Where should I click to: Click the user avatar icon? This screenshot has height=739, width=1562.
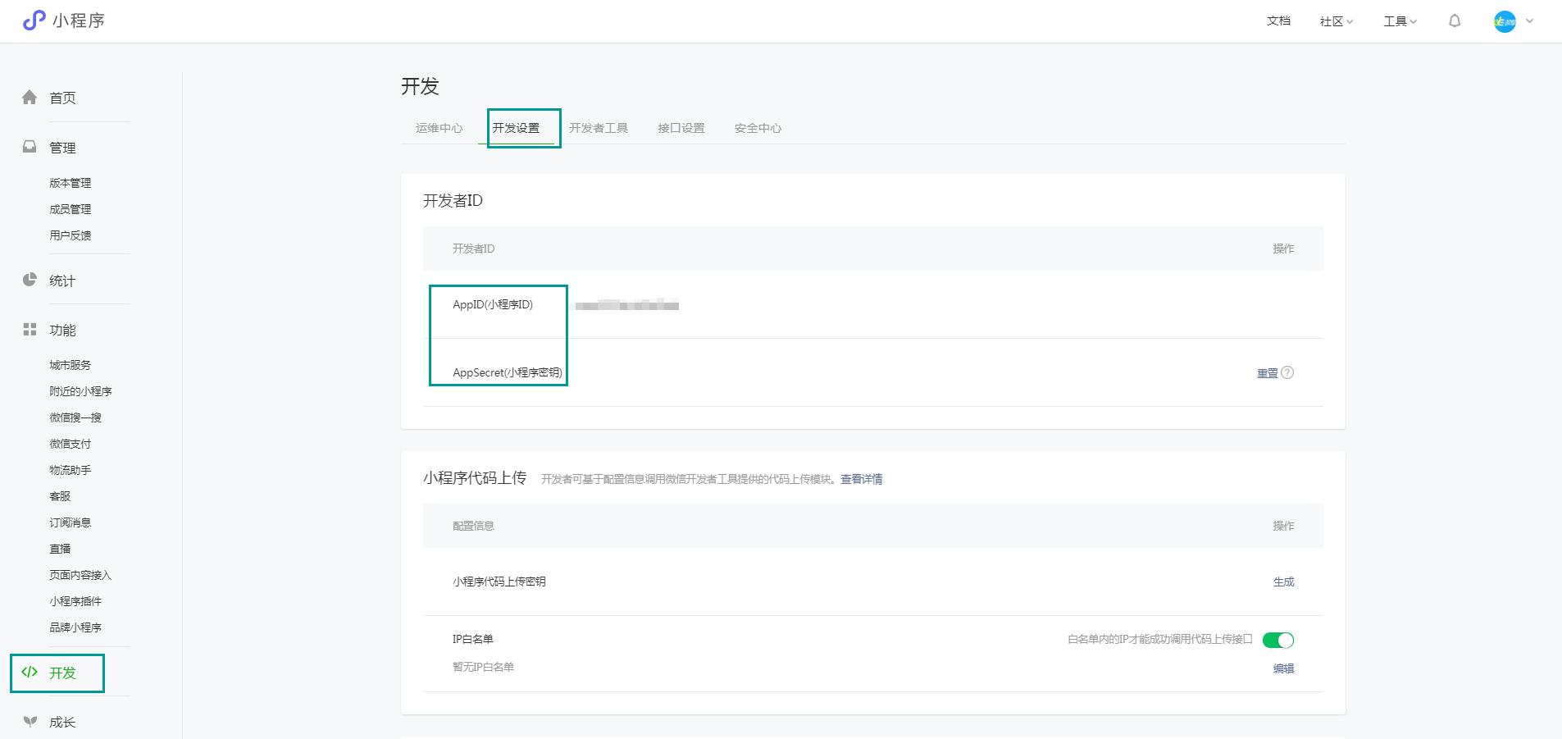point(1505,21)
